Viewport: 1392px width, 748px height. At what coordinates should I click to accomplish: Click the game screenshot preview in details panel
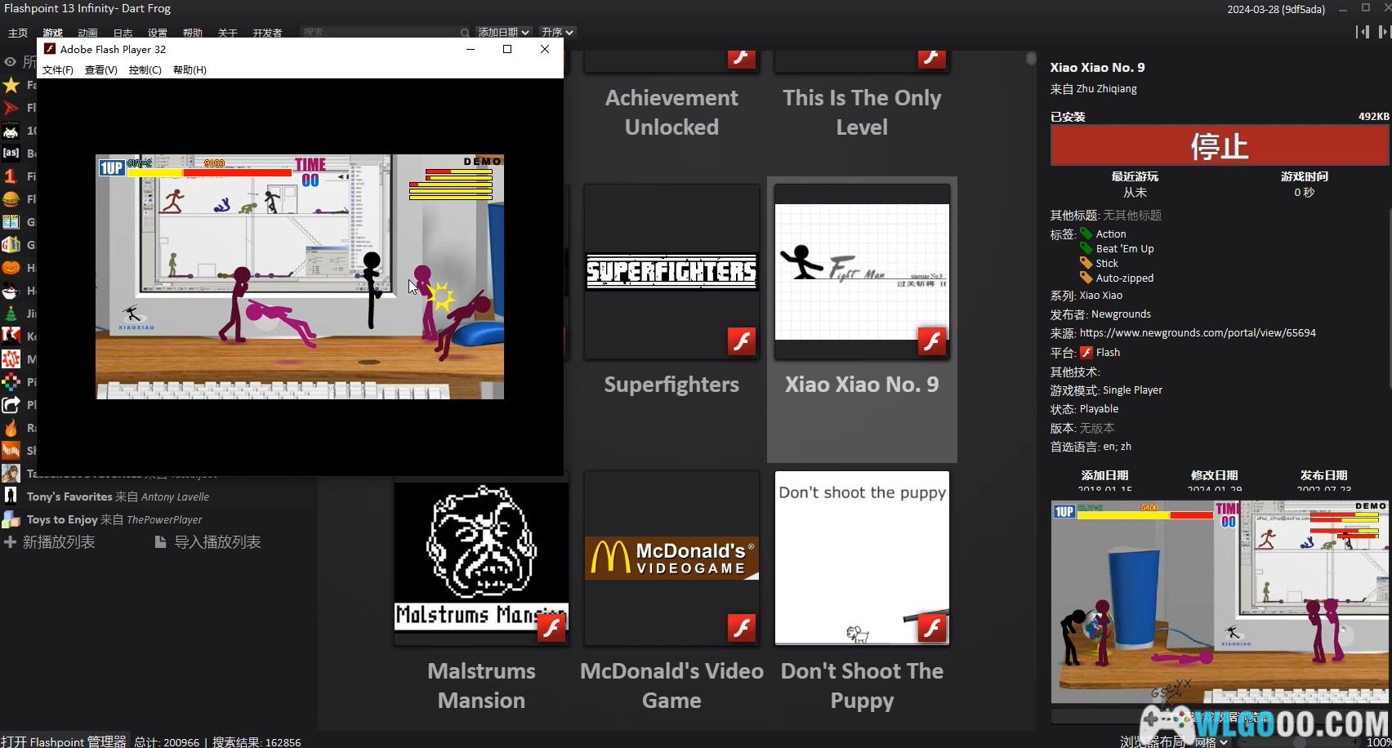(x=1220, y=602)
